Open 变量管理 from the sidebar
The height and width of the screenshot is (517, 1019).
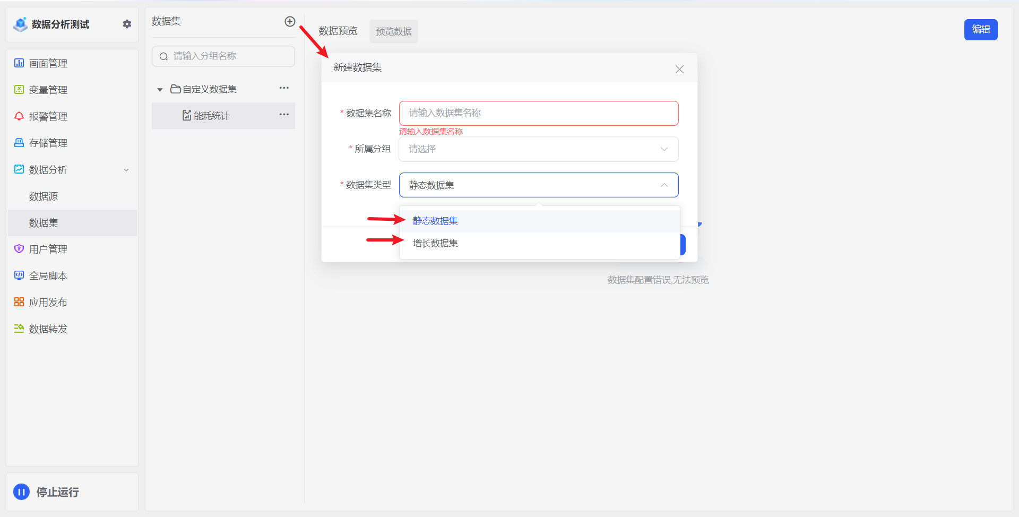tap(48, 90)
